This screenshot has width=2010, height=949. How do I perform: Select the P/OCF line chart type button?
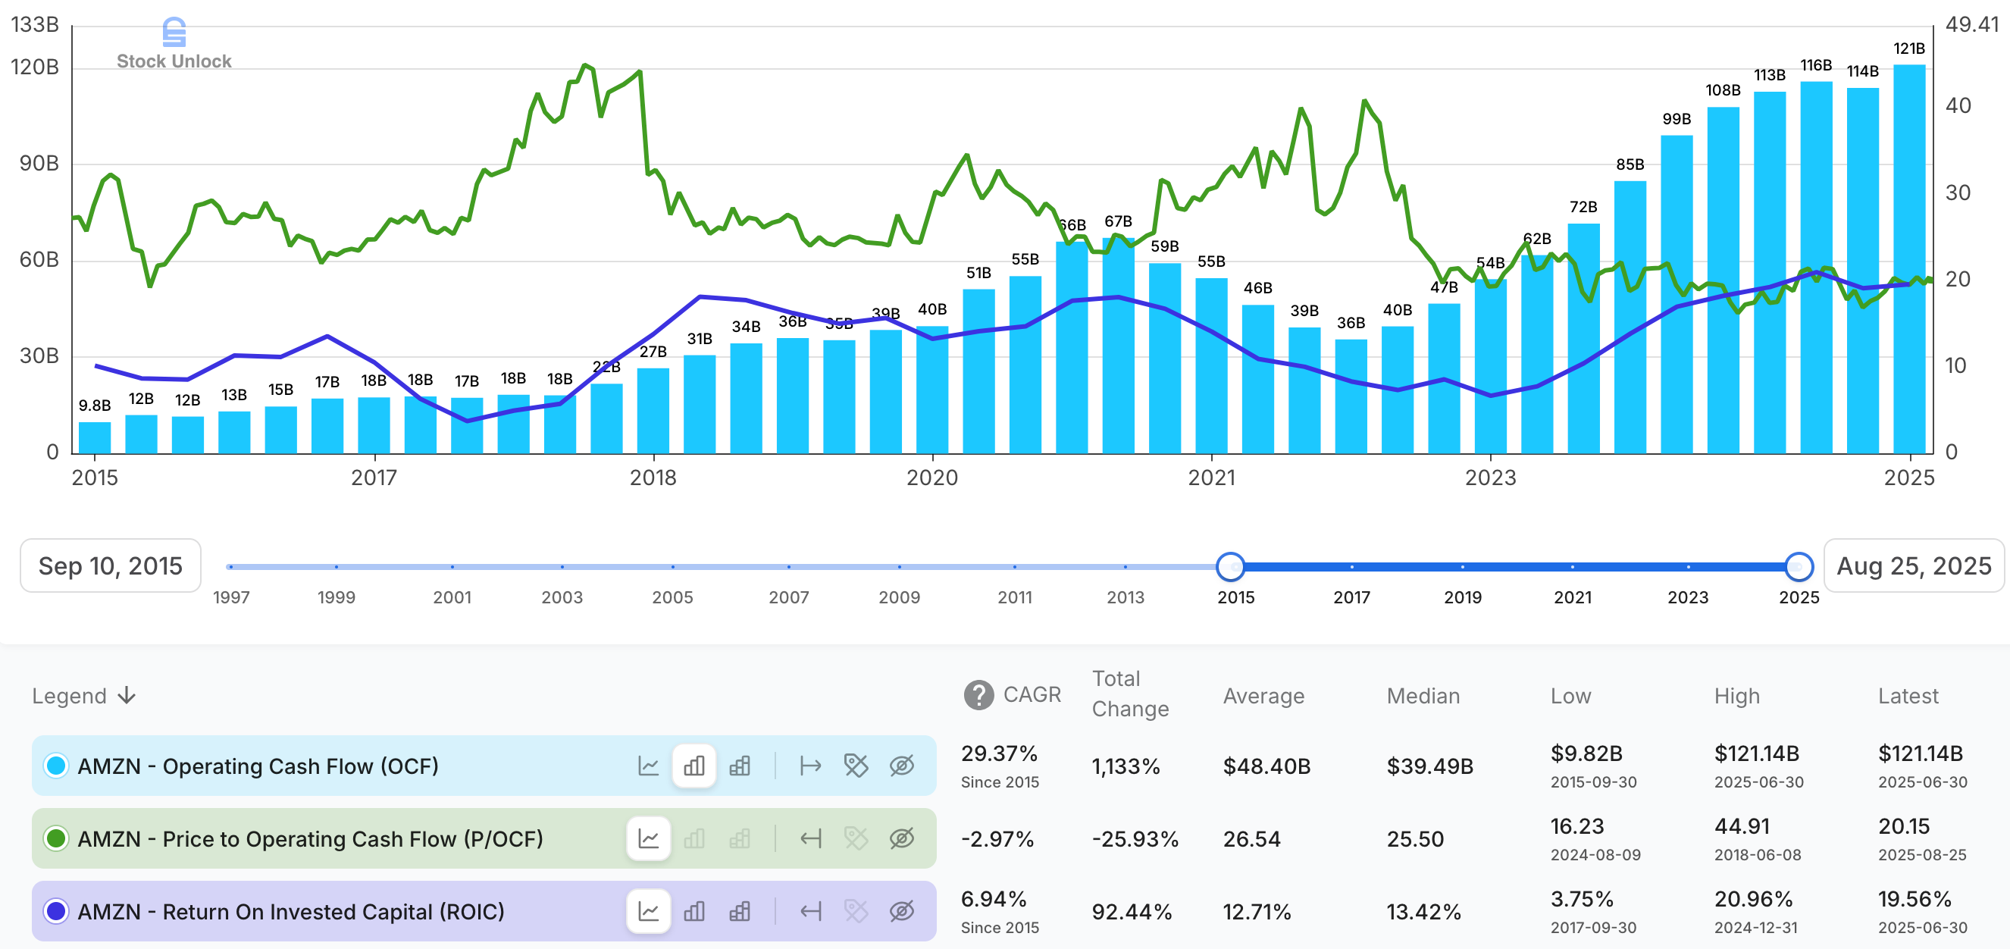pos(649,838)
